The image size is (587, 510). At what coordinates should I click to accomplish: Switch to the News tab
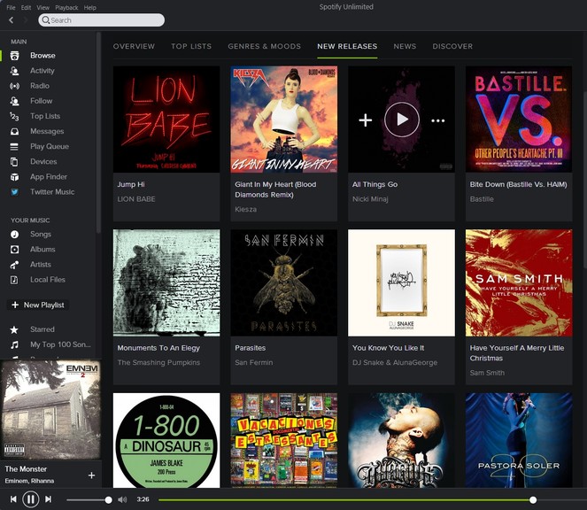tap(405, 46)
